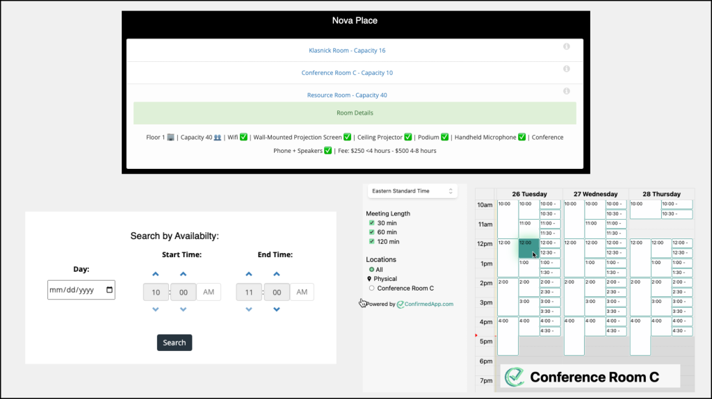This screenshot has width=712, height=399.
Task: Expand Klasnick Room - Capacity 16
Action: tap(347, 51)
